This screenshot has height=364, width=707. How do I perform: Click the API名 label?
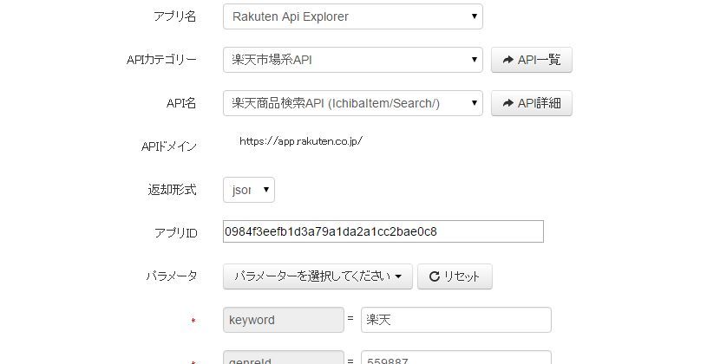click(181, 104)
